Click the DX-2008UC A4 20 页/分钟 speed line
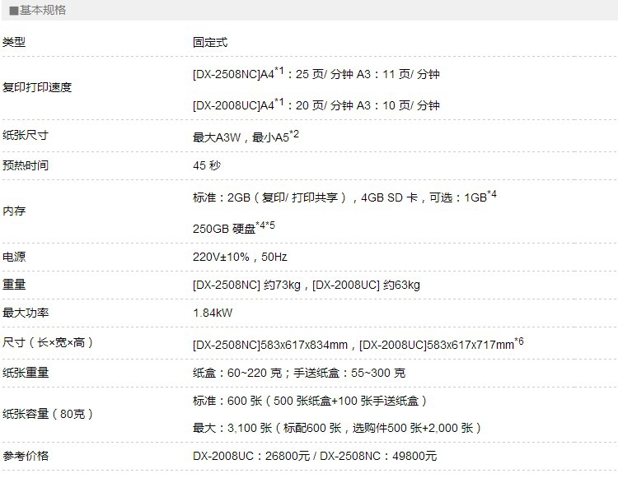Screen dimensions: 618x492 (x=316, y=104)
